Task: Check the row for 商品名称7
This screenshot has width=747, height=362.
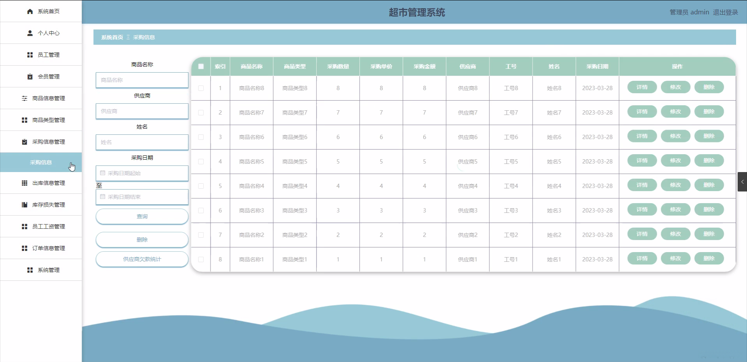Action: (201, 113)
